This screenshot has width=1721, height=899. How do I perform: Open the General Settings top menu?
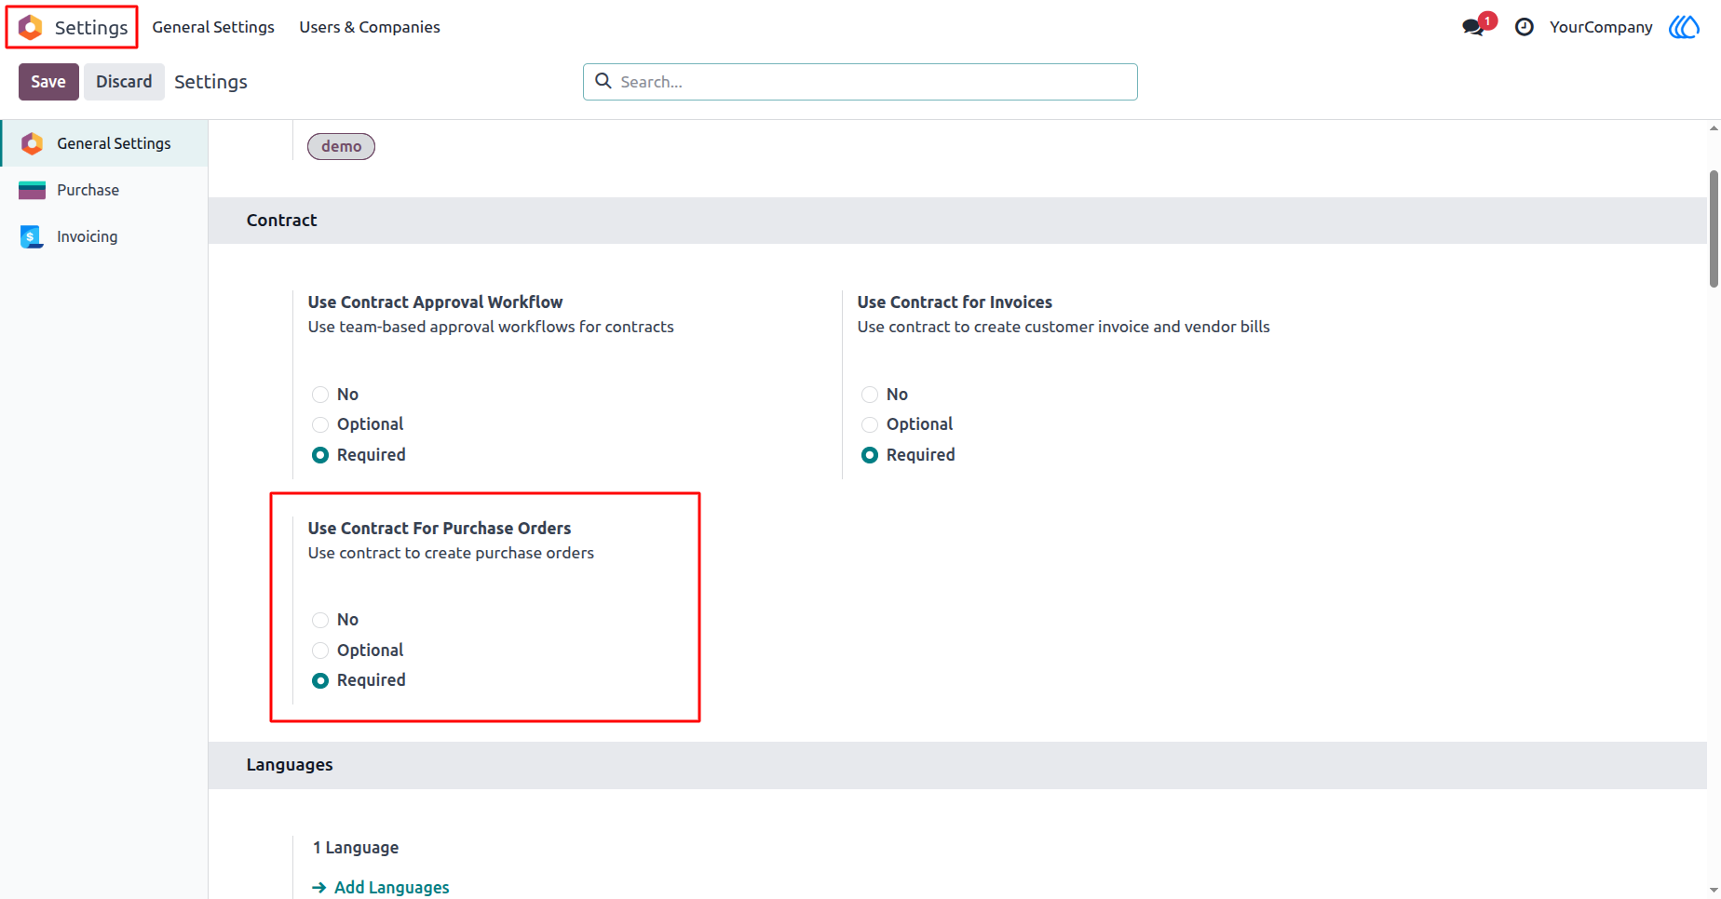[x=213, y=27]
